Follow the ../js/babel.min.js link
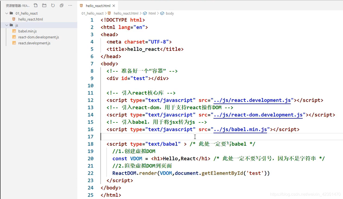The height and width of the screenshot is (199, 343). (240, 129)
